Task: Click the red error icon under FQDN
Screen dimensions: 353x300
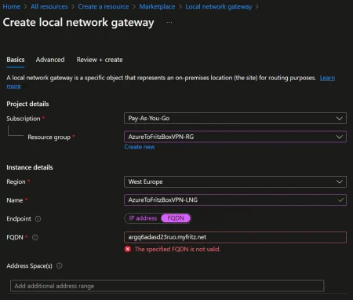Action: tap(128, 249)
